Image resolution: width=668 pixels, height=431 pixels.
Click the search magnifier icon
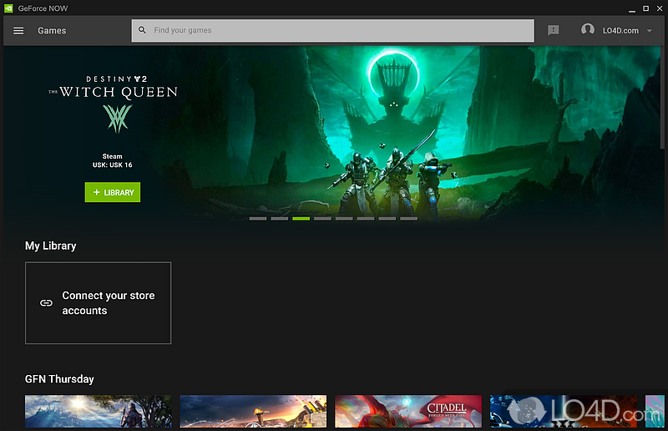coord(142,30)
